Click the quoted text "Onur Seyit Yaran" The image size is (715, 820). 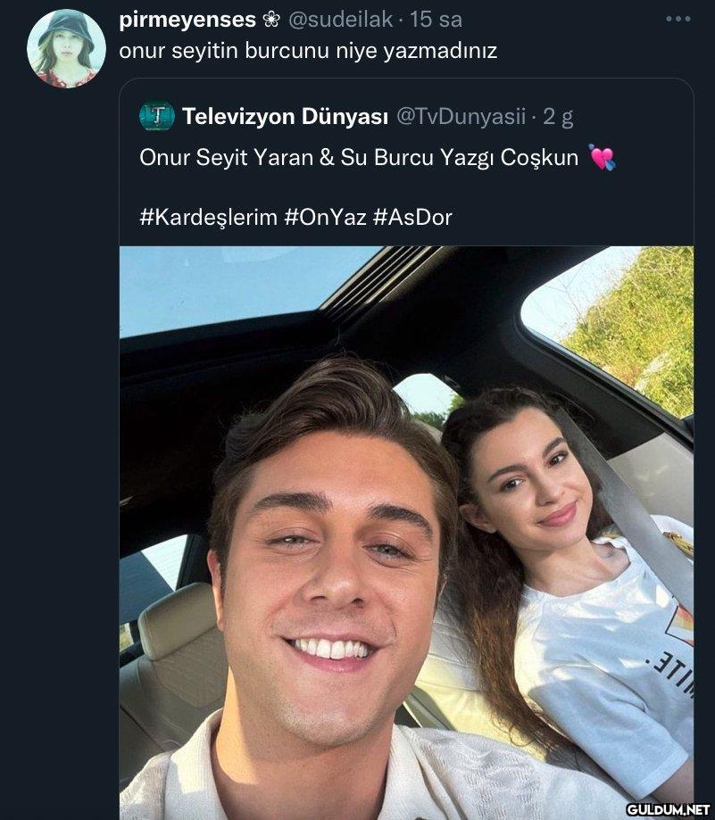[225, 158]
